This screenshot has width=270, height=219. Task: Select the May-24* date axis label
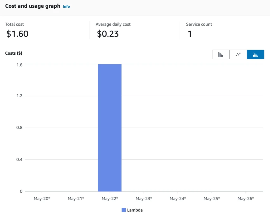[x=178, y=198]
